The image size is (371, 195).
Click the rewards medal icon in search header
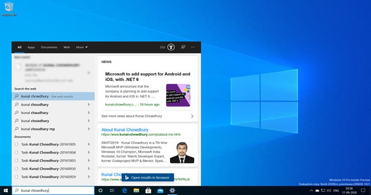tap(171, 47)
